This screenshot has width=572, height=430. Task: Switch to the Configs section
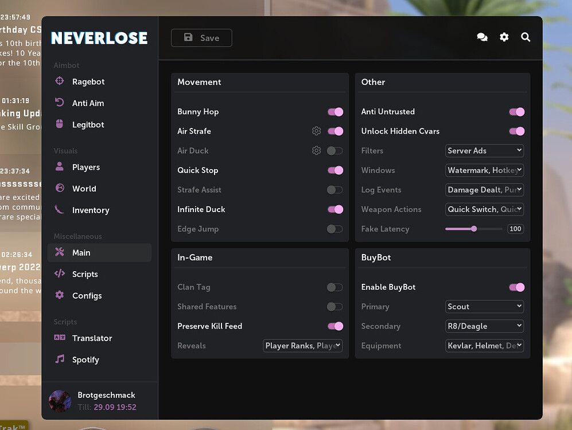(x=87, y=295)
